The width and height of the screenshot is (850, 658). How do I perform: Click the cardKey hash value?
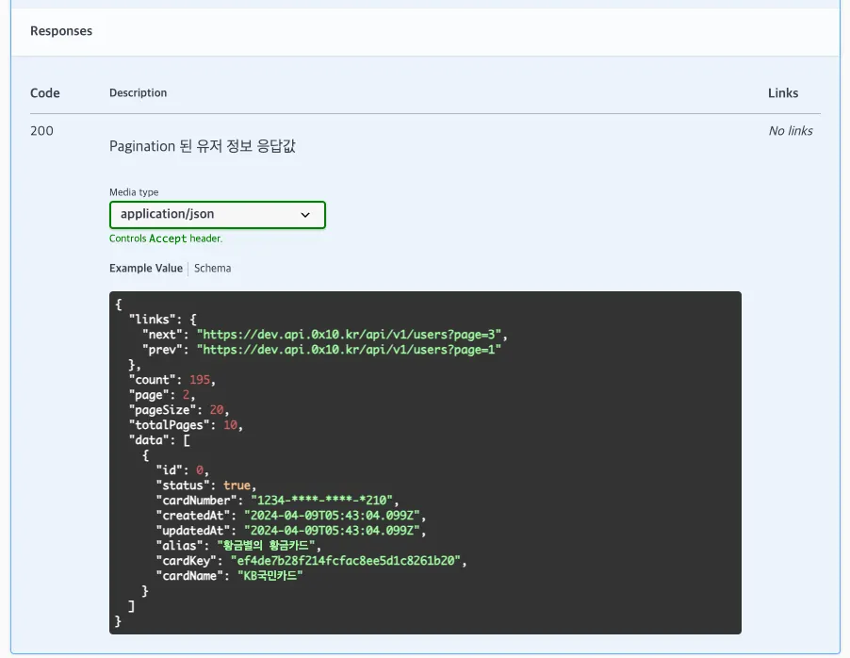click(346, 561)
